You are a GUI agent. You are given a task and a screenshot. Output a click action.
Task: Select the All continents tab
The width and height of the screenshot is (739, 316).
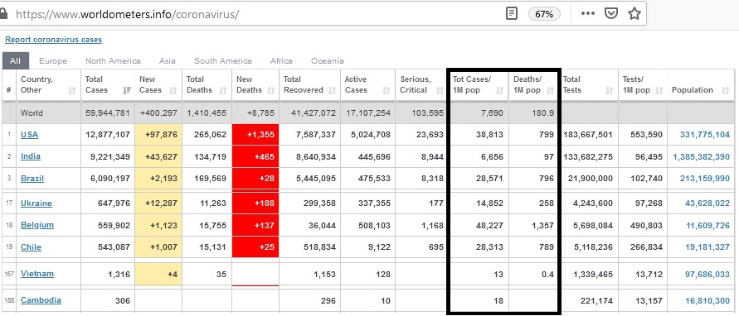[x=15, y=60]
